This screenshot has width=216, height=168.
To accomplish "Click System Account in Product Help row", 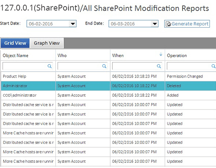I will click(x=83, y=76).
